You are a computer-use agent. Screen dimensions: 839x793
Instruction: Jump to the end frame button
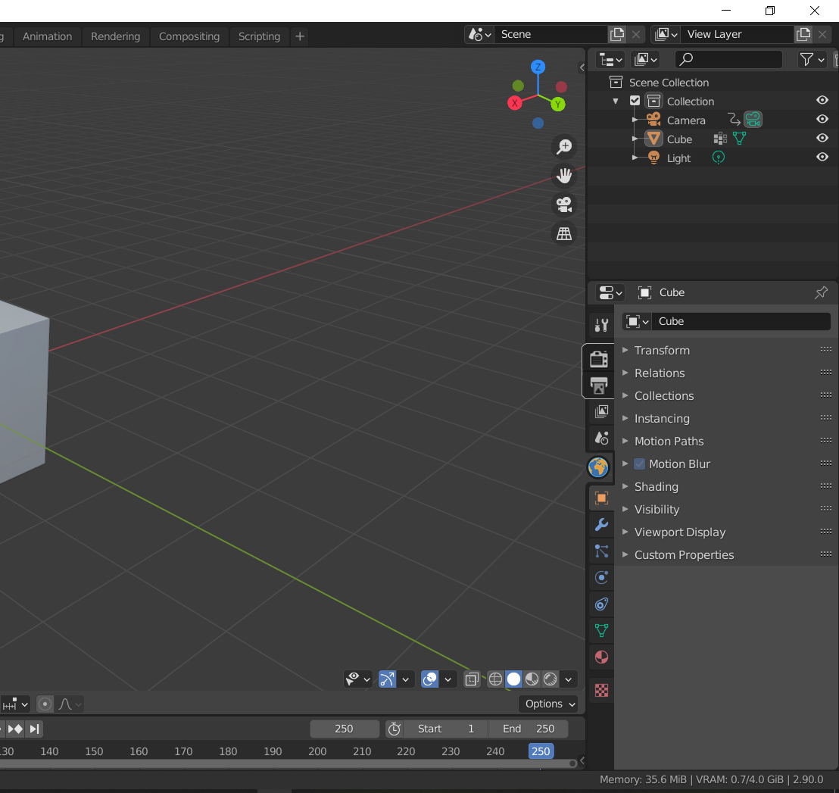[34, 729]
